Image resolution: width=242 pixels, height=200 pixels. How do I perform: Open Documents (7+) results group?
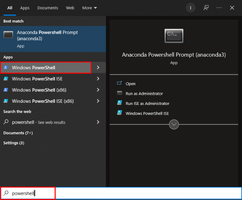click(18, 133)
